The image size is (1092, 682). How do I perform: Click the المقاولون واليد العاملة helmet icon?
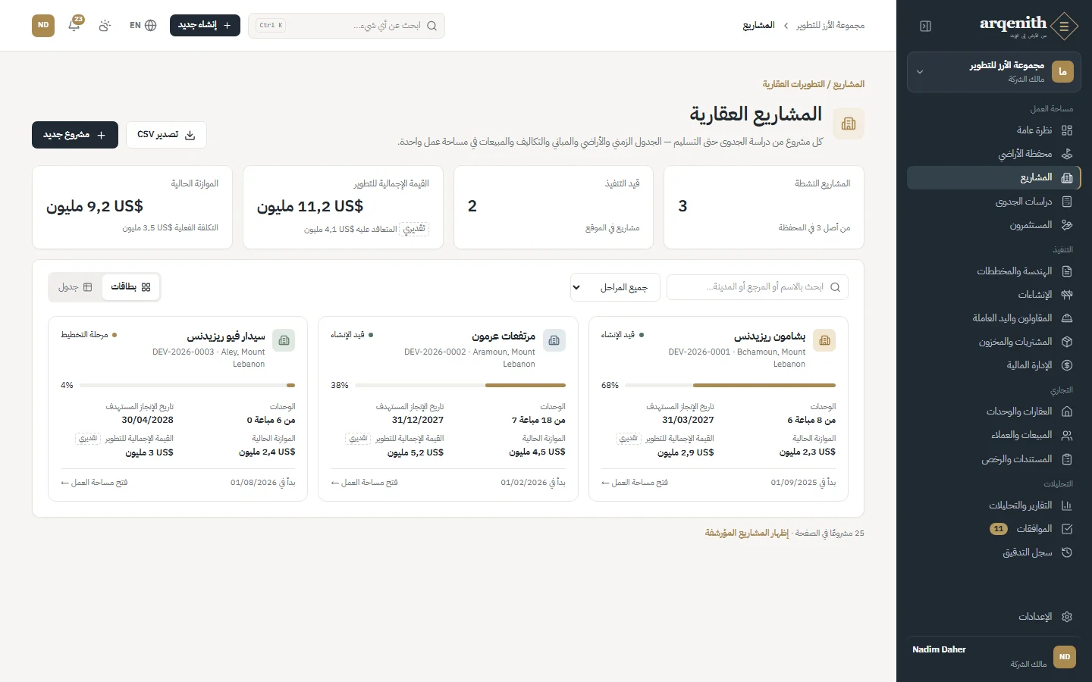pos(1067,318)
